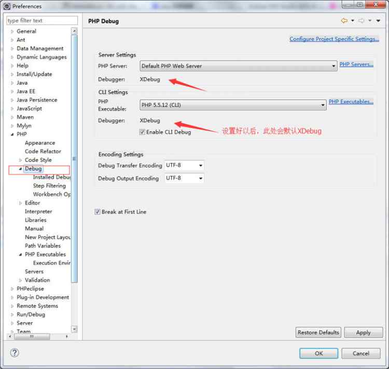Expand the Editor tree node
The image size is (389, 369).
(x=20, y=203)
